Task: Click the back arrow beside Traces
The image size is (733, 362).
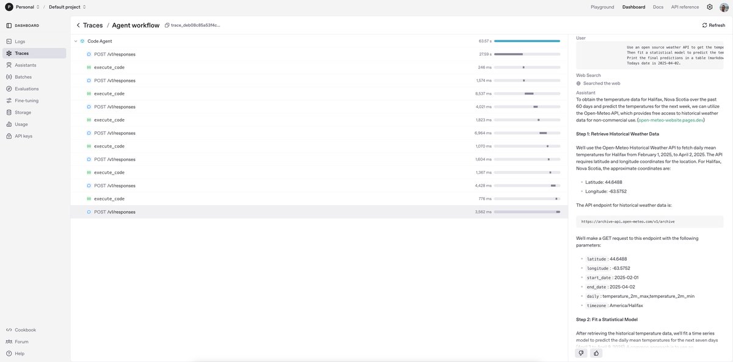Action: click(x=78, y=25)
